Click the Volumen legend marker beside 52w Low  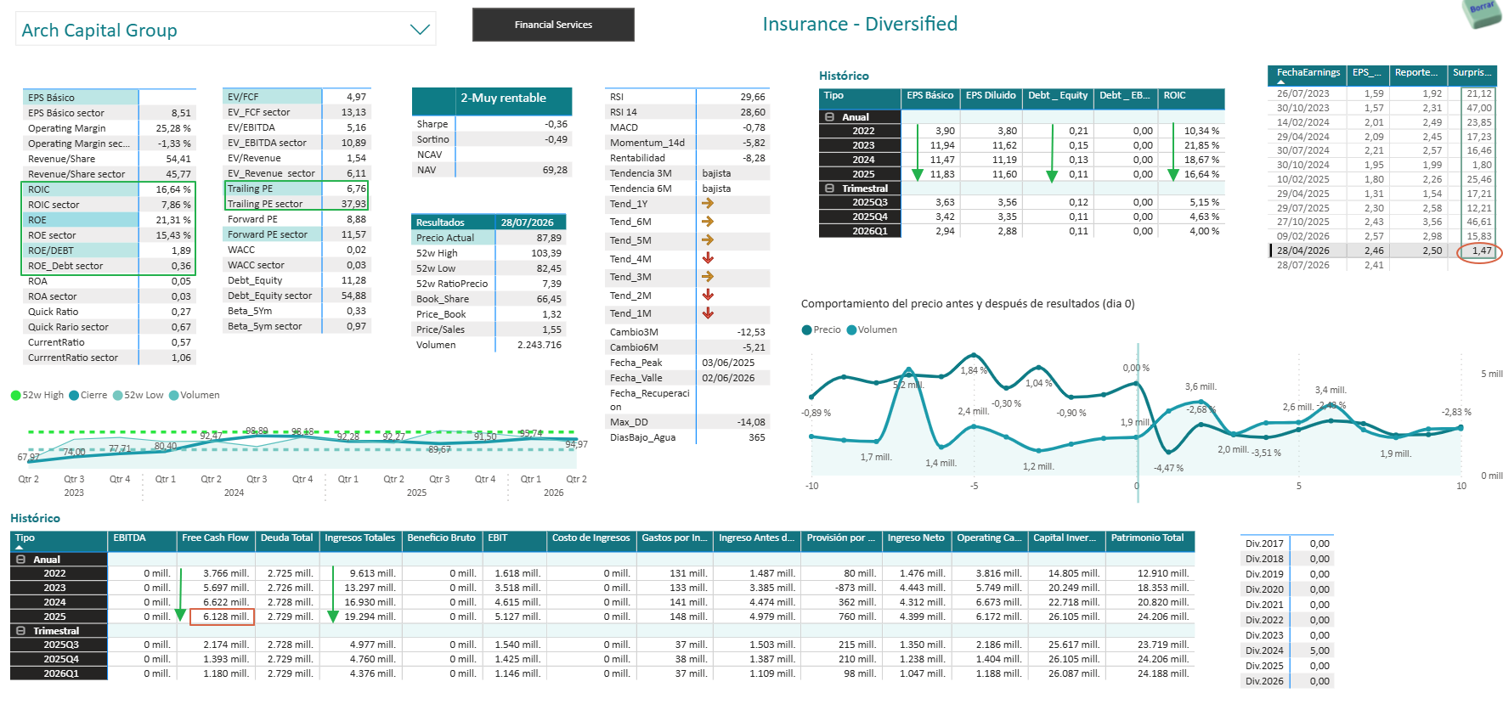click(174, 395)
